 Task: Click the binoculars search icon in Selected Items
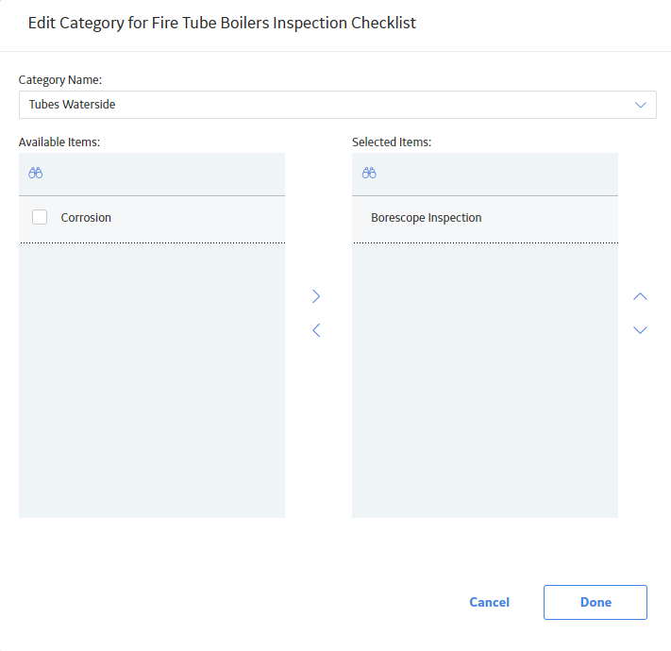pos(369,174)
